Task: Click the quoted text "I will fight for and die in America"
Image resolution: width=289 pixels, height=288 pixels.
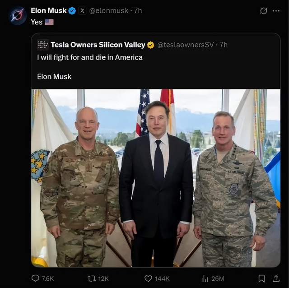Action: pyautogui.click(x=89, y=57)
